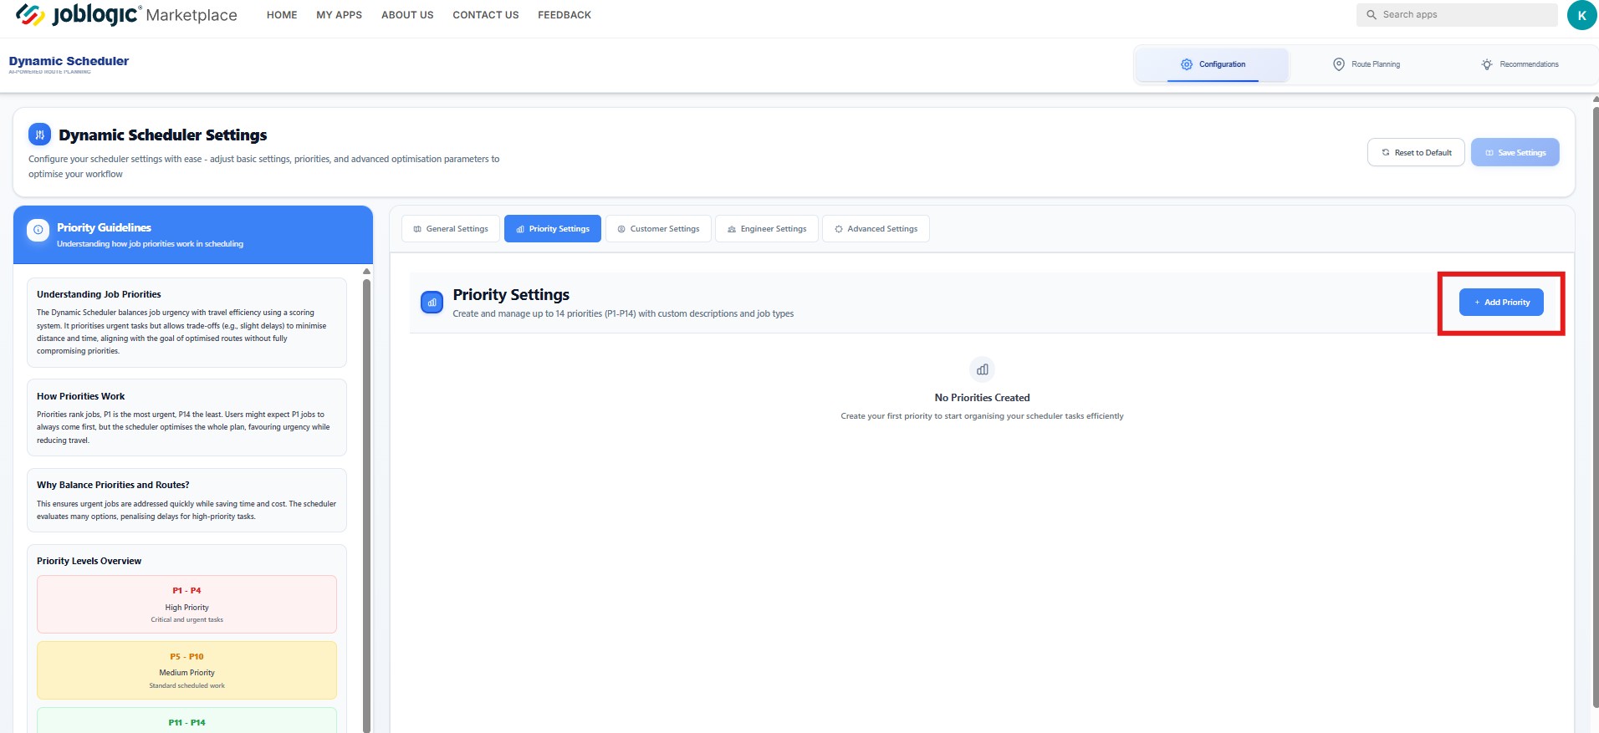The image size is (1599, 733).
Task: Click the Recommendations lightbulb icon
Action: click(x=1487, y=64)
